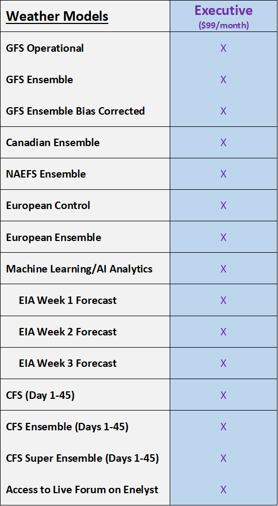Open Access to Live Forum on Enelyst
This screenshot has width=278, height=506.
(82, 490)
